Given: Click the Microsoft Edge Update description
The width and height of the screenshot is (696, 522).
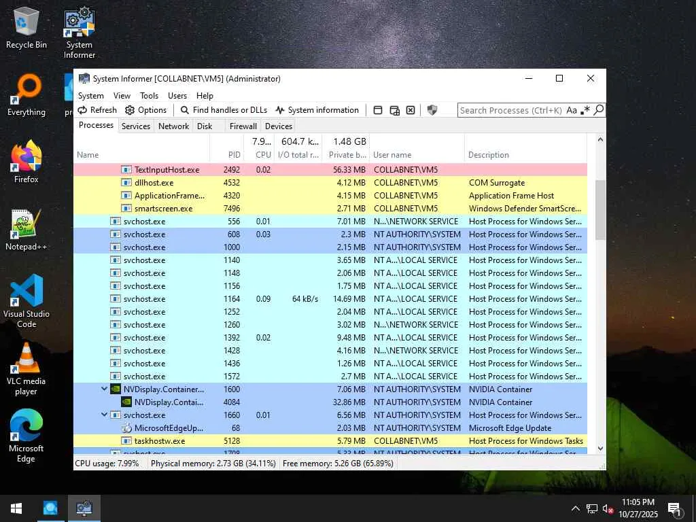Looking at the screenshot, I should coord(510,428).
